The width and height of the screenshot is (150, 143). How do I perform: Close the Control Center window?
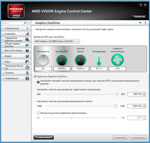[x=145, y=5]
